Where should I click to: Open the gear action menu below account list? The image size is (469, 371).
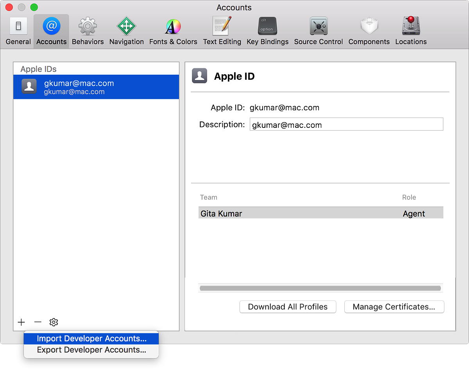54,322
